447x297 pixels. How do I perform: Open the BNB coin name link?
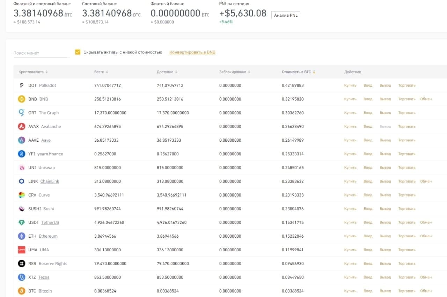(x=44, y=99)
